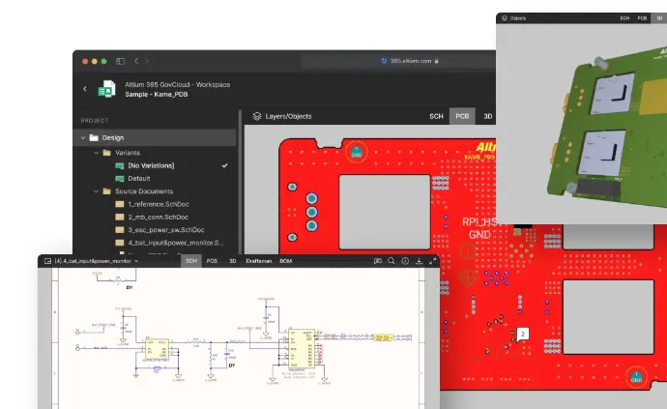Click the top-left GND pad on PCB

(357, 152)
